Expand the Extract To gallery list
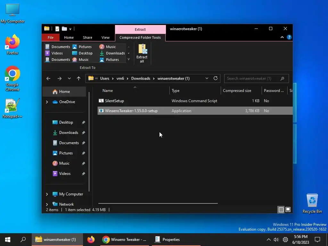Screen dimensions: 328x246 pos(128,60)
